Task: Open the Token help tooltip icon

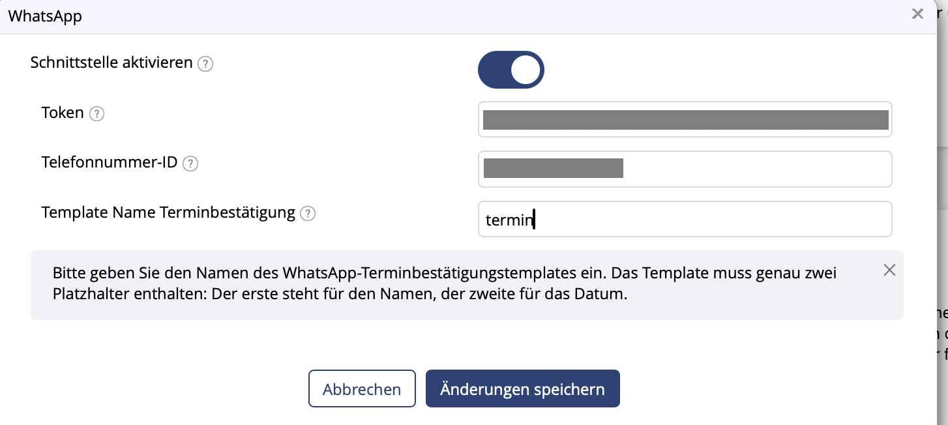Action: click(96, 114)
